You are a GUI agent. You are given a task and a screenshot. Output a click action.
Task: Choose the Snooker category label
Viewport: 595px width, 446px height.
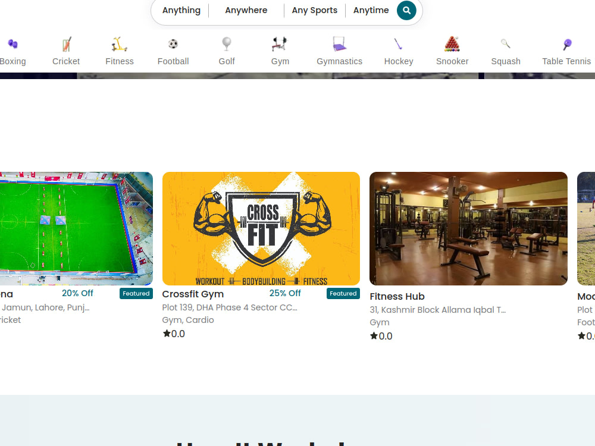click(452, 61)
